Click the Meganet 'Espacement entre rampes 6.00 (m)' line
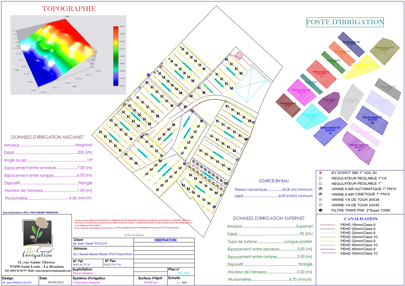The image size is (405, 286). [48, 175]
